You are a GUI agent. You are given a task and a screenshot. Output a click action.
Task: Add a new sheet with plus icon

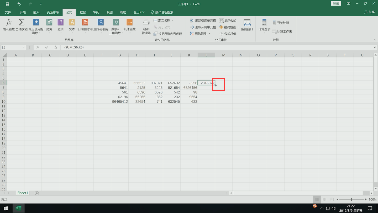(37, 193)
